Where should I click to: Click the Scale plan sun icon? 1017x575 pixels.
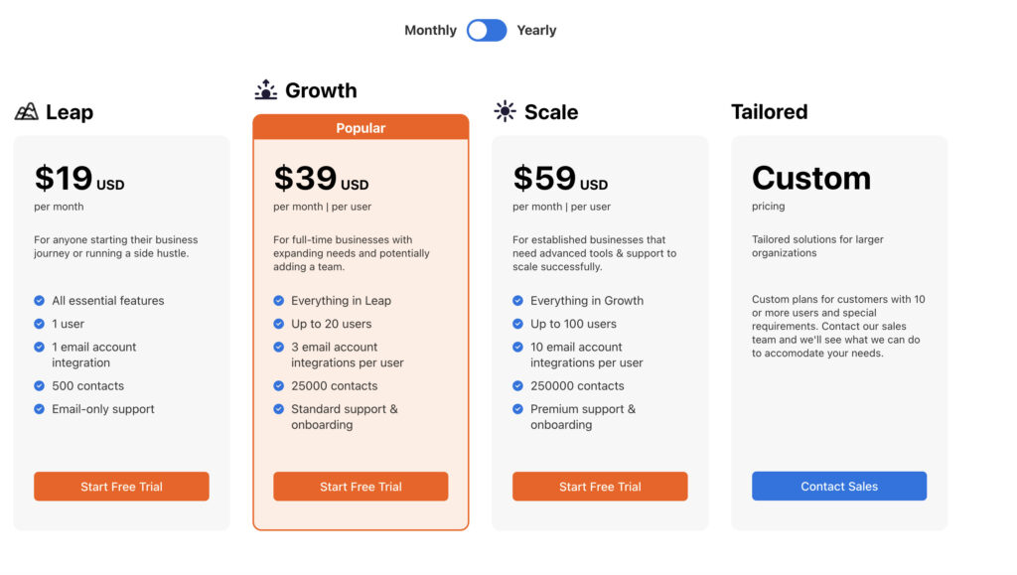(505, 111)
